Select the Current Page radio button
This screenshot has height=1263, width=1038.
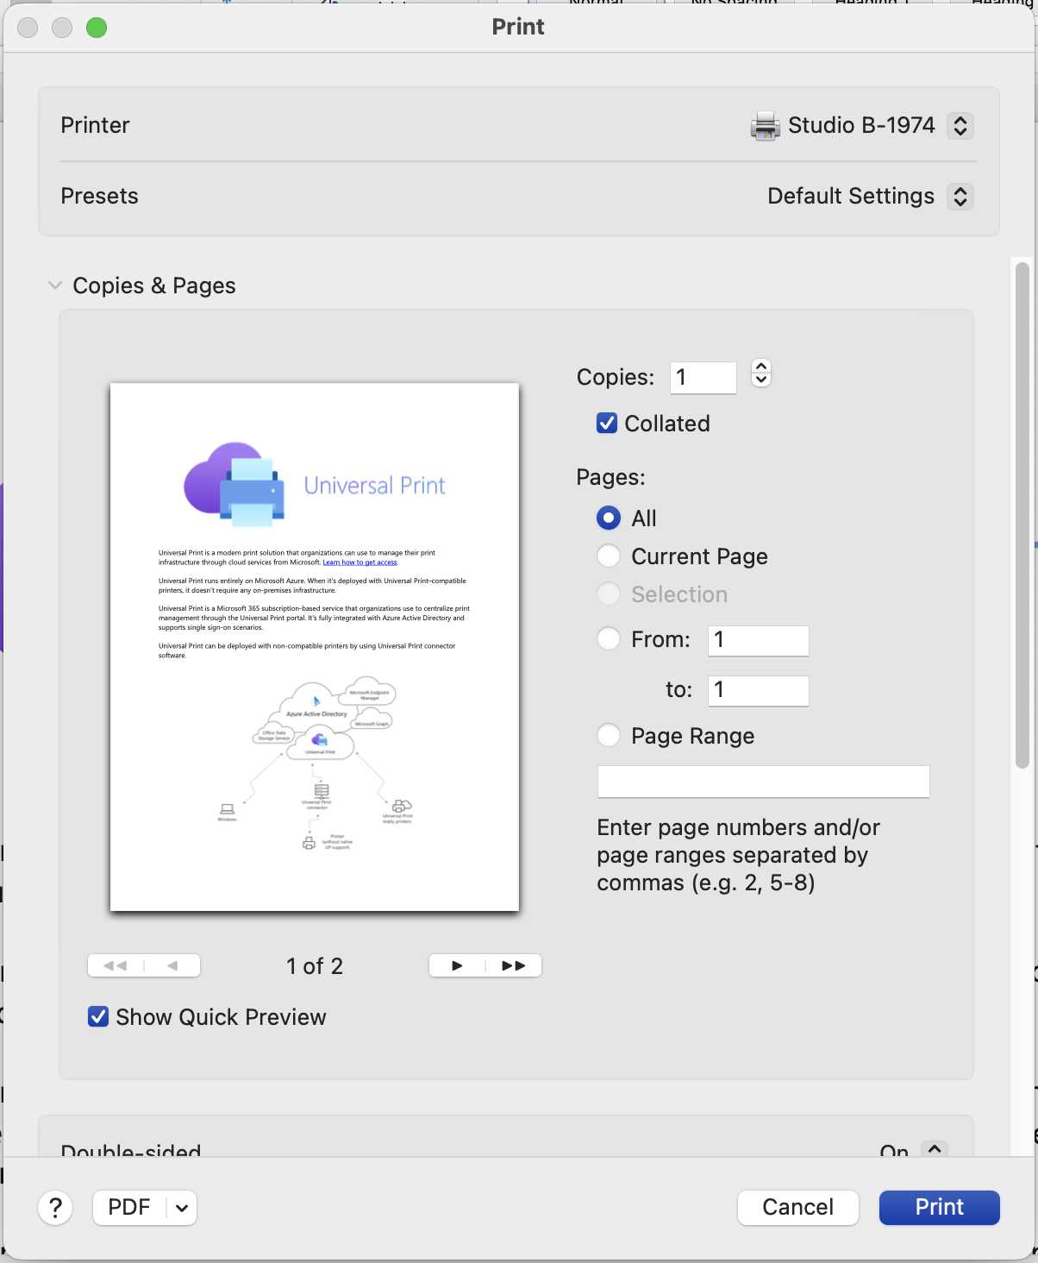tap(608, 556)
